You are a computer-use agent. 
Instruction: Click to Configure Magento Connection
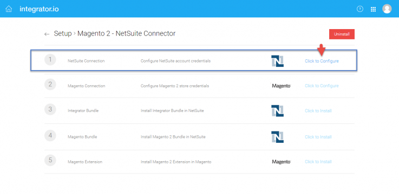pyautogui.click(x=322, y=86)
